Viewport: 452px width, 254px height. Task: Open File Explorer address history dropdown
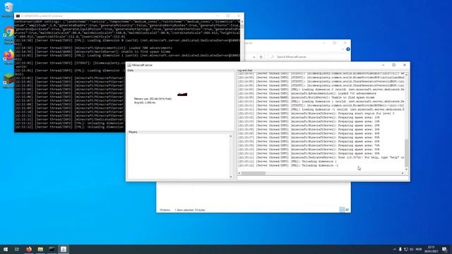pos(254,57)
